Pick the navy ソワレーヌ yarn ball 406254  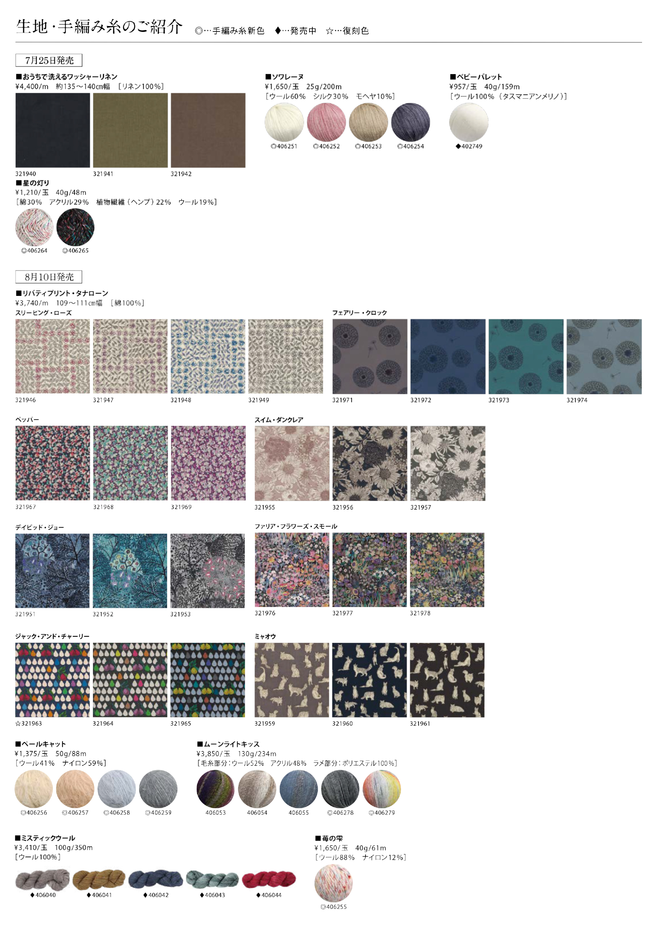point(410,122)
